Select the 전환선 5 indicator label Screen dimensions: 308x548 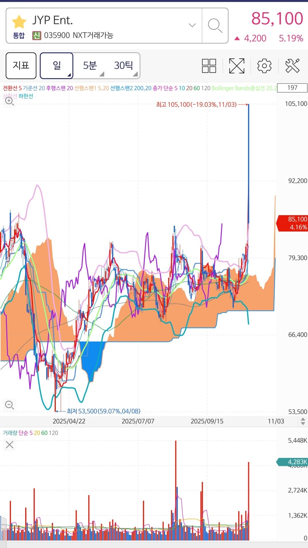pyautogui.click(x=12, y=88)
